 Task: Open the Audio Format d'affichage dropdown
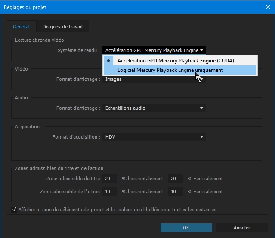point(154,108)
